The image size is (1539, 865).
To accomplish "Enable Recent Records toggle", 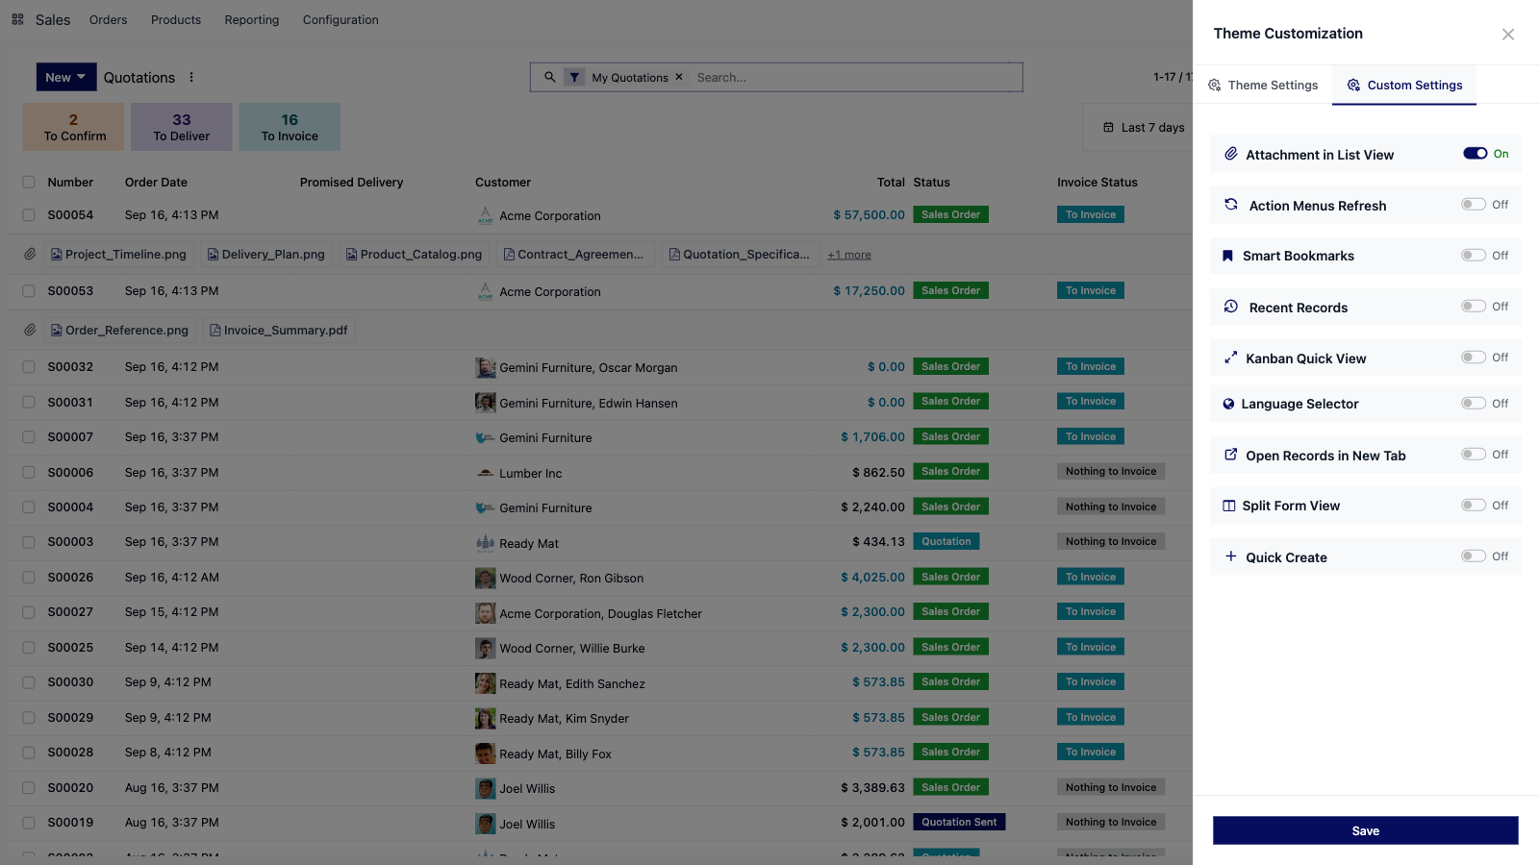I will (1474, 306).
